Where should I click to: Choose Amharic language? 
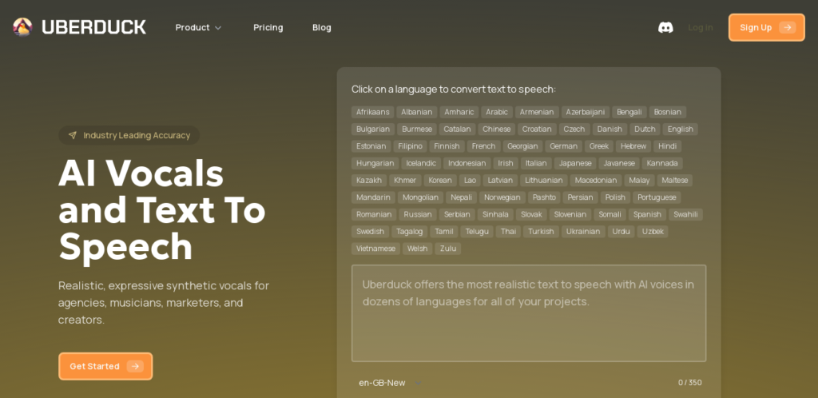click(459, 112)
